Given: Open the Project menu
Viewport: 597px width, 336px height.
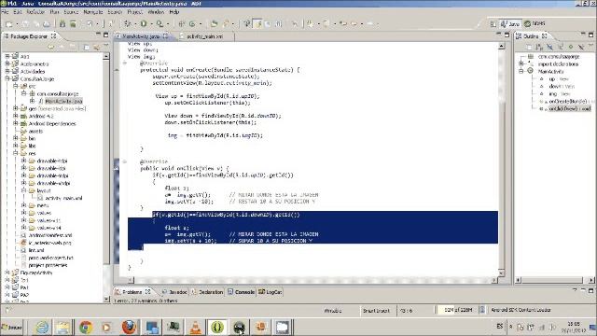Looking at the screenshot, I should (x=134, y=12).
